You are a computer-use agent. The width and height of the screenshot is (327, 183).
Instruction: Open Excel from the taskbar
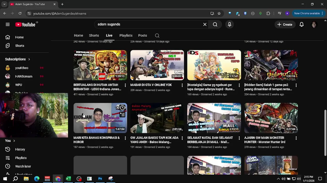pos(68,179)
